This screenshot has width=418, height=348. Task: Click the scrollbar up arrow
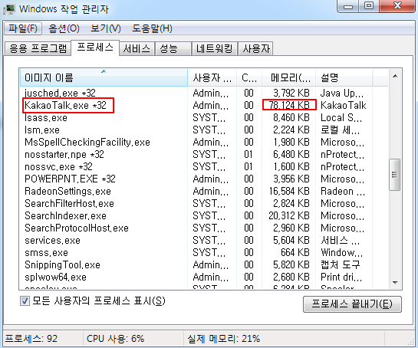(395, 77)
